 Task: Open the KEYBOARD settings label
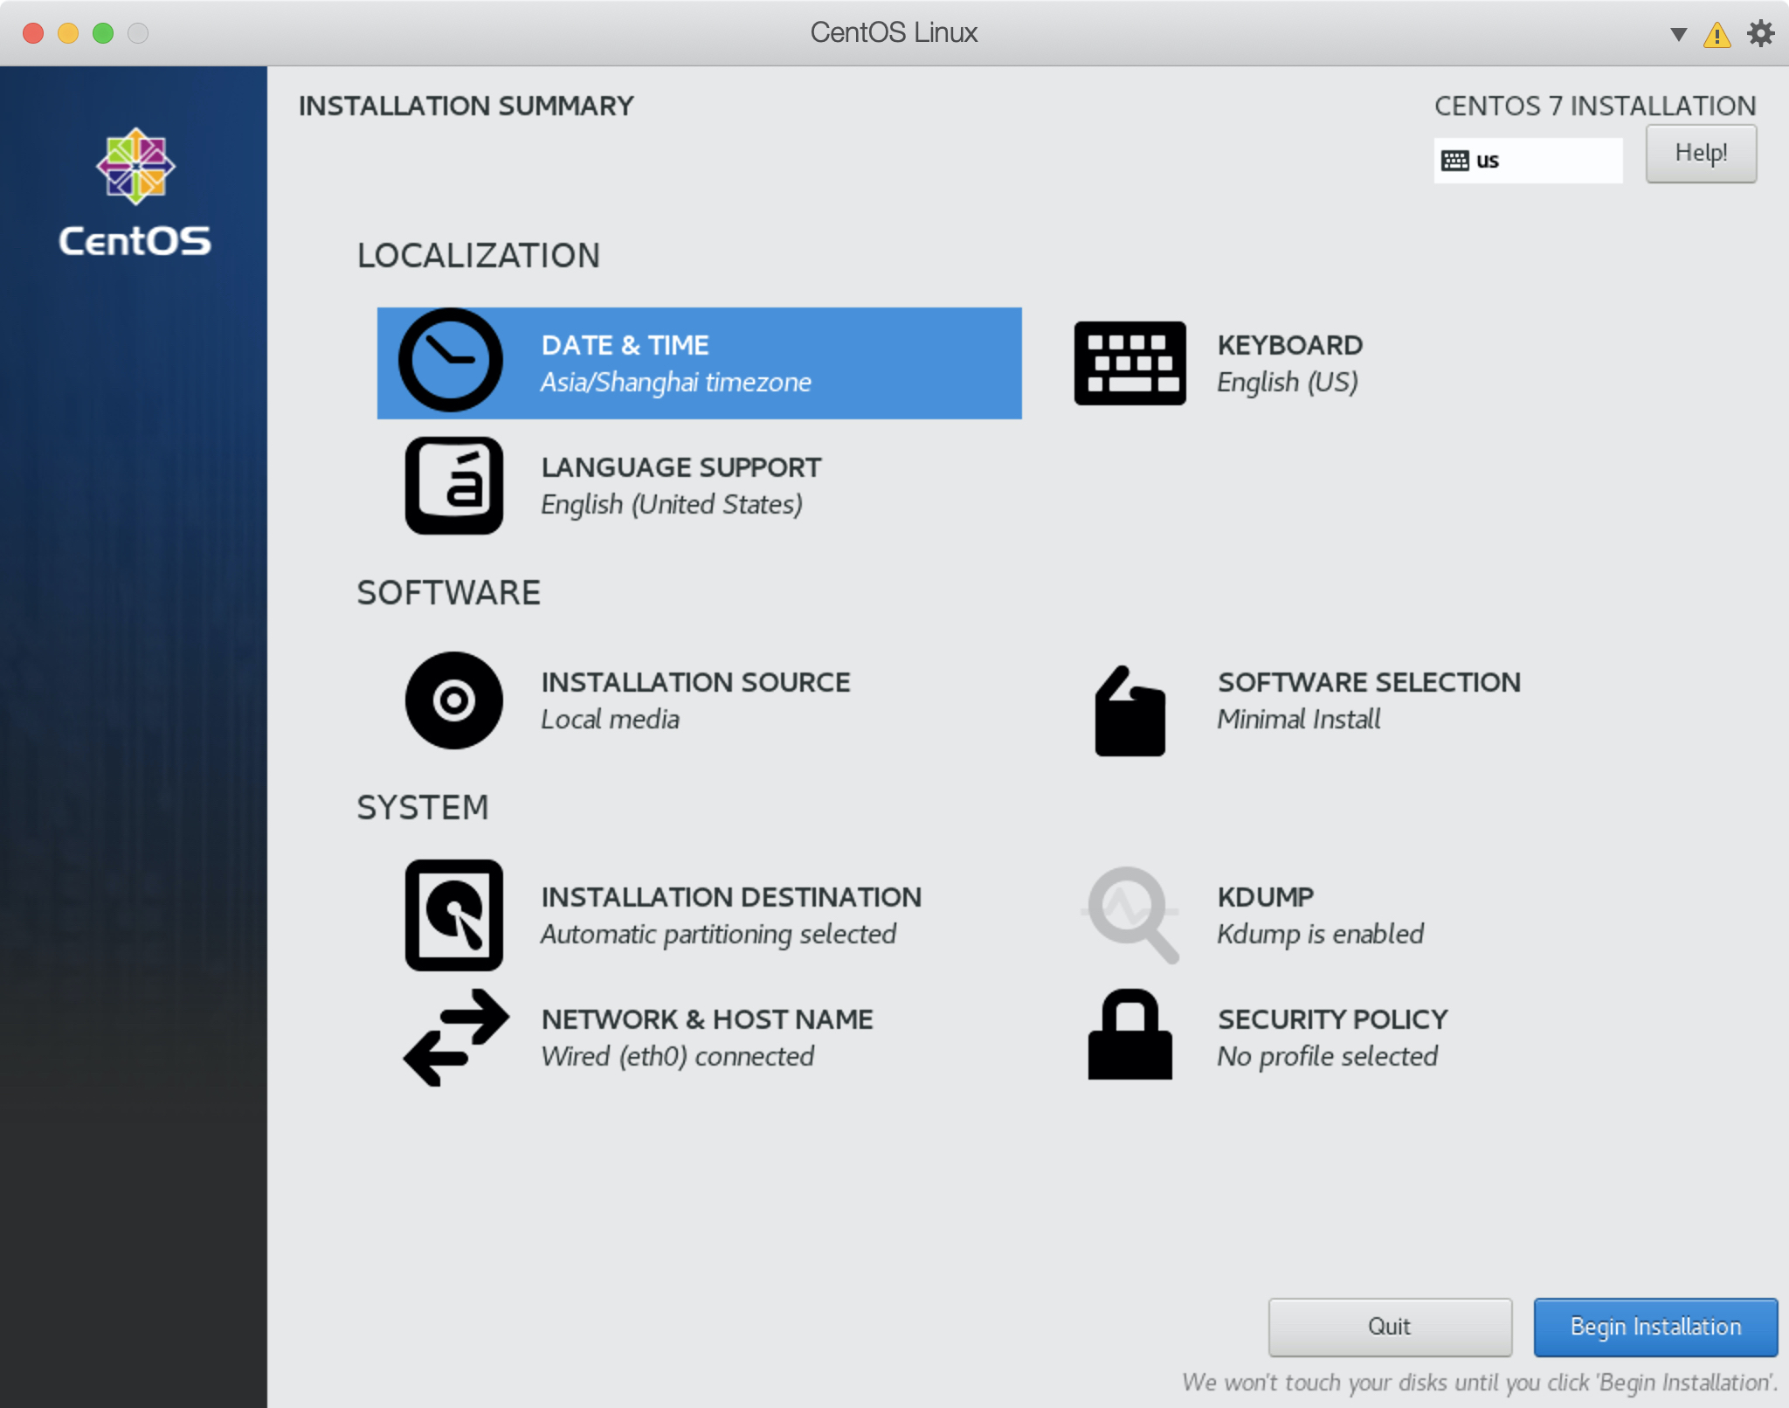click(x=1289, y=345)
